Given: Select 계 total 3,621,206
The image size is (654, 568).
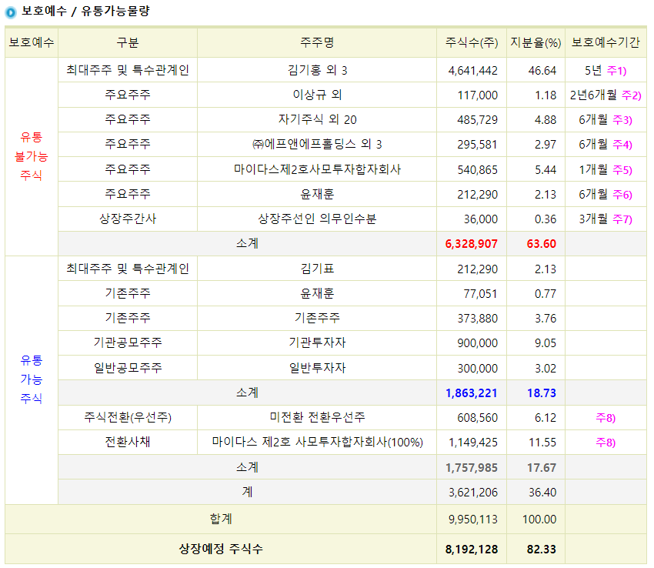Looking at the screenshot, I should pyautogui.click(x=473, y=492).
